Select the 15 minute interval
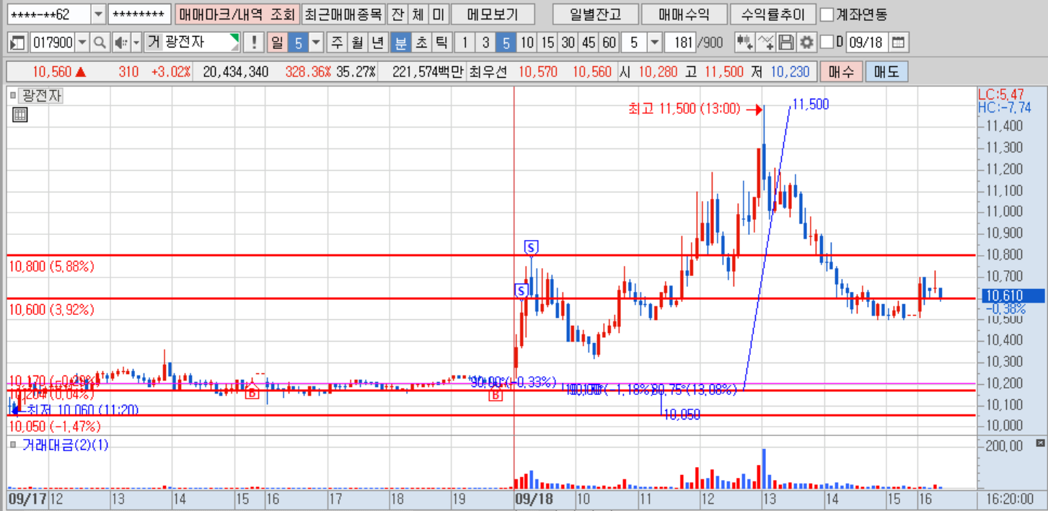This screenshot has width=1048, height=511. pyautogui.click(x=548, y=43)
